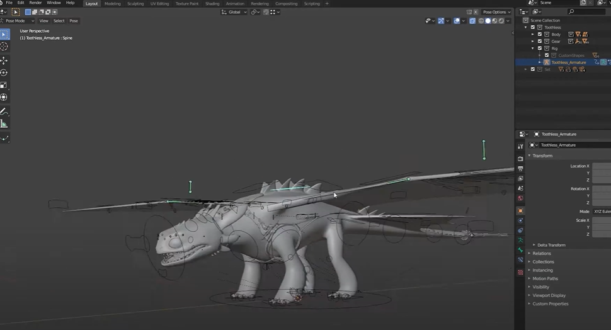This screenshot has height=330, width=611.
Task: Click the Toothless_Armature armature icon in outliner
Action: coord(547,62)
